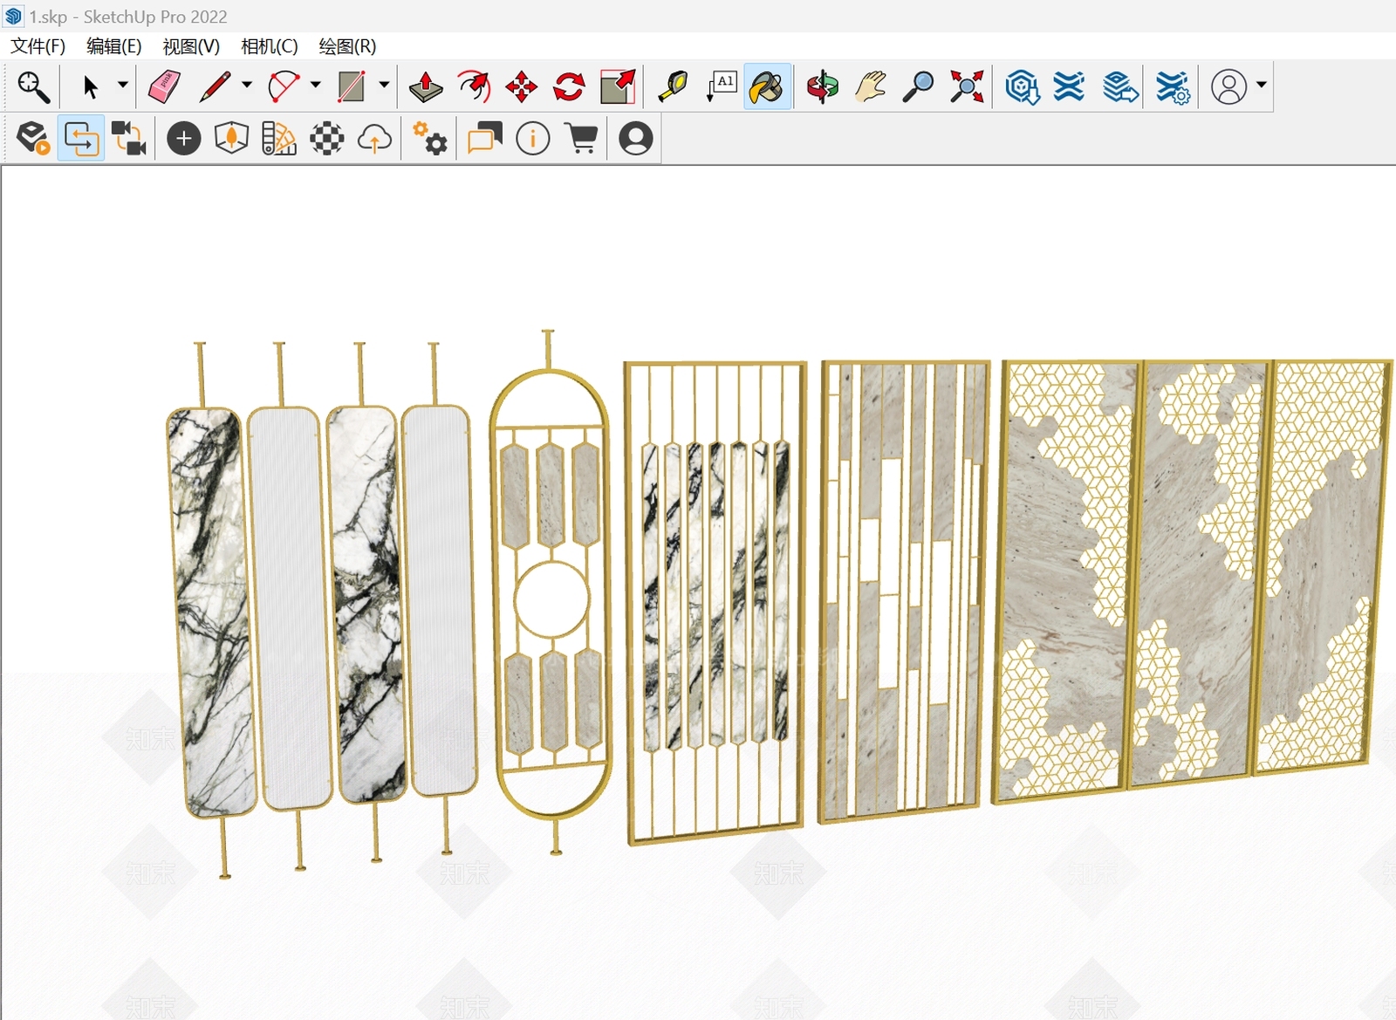Click the cloud upload icon
The width and height of the screenshot is (1396, 1020).
(x=374, y=138)
